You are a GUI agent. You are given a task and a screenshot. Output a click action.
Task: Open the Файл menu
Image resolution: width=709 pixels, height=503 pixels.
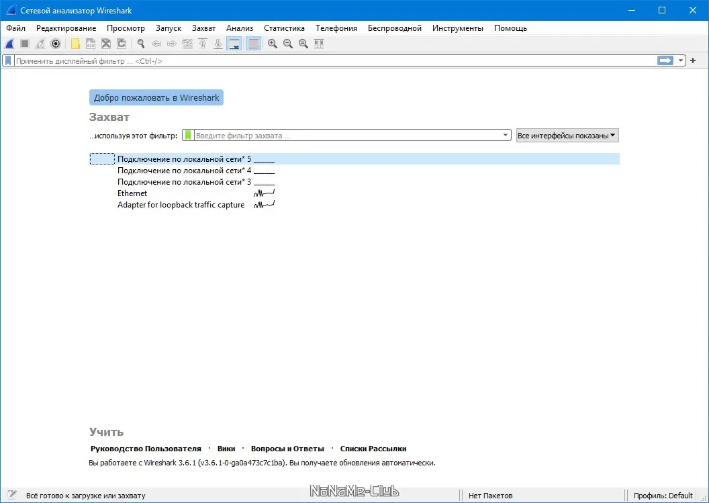[15, 28]
